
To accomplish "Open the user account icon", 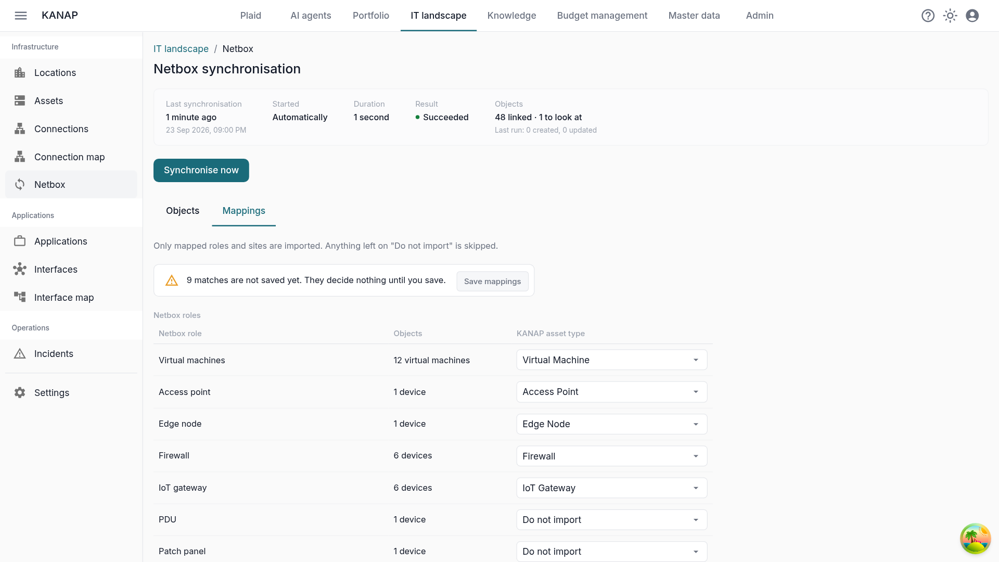I will pos(972,16).
